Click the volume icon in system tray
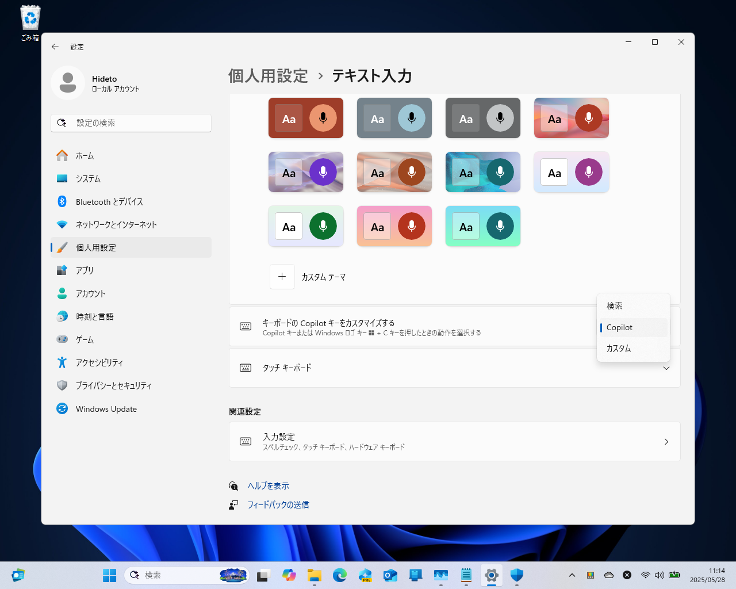The image size is (736, 589). pos(660,575)
